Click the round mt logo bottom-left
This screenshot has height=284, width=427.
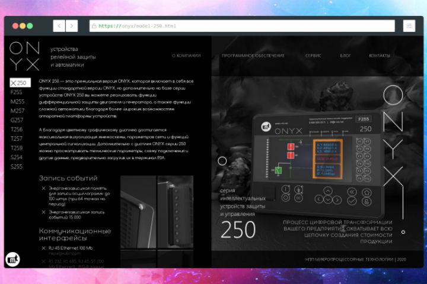pos(12,259)
